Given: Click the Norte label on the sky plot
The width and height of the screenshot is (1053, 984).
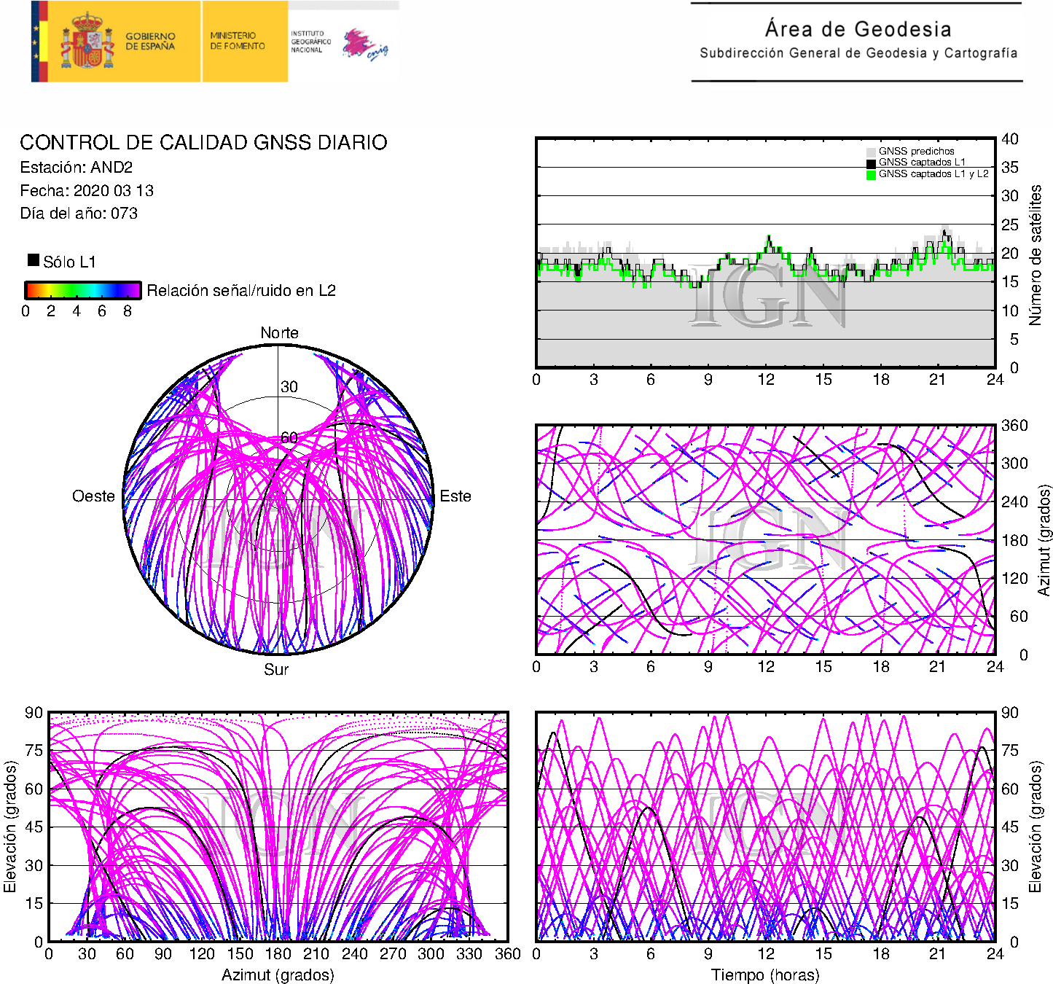Looking at the screenshot, I should click(x=279, y=333).
